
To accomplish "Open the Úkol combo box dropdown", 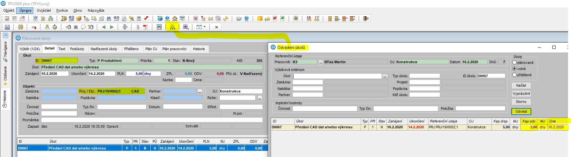I will point(385,76).
